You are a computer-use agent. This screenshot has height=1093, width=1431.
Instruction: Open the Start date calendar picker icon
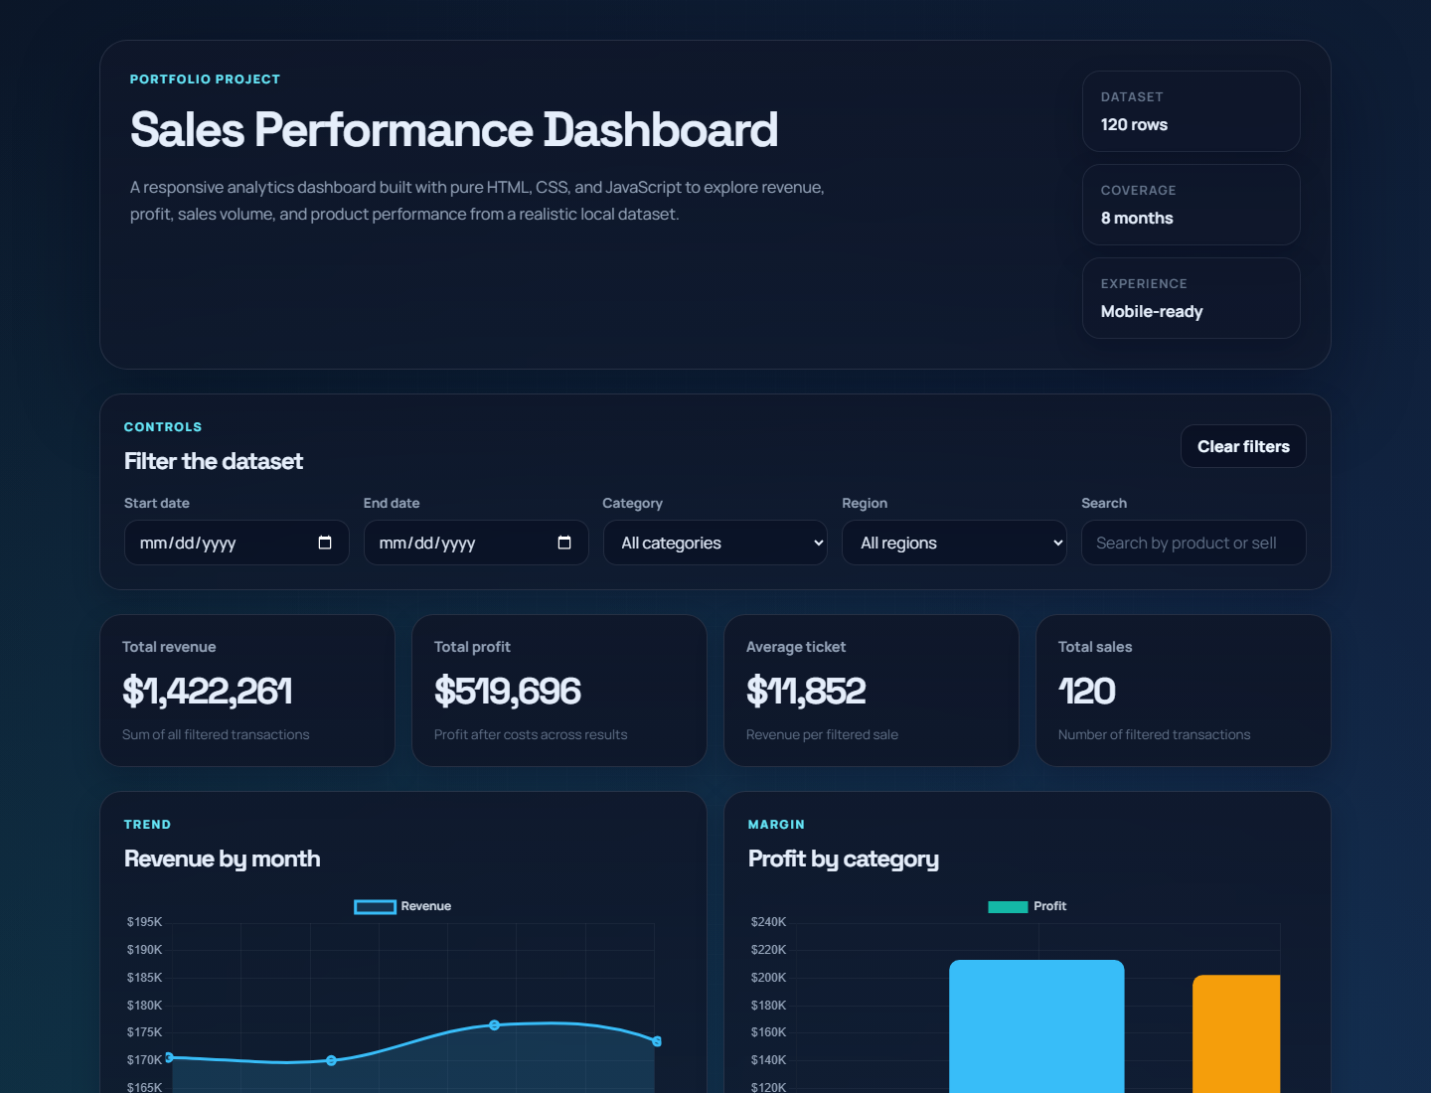(x=325, y=543)
